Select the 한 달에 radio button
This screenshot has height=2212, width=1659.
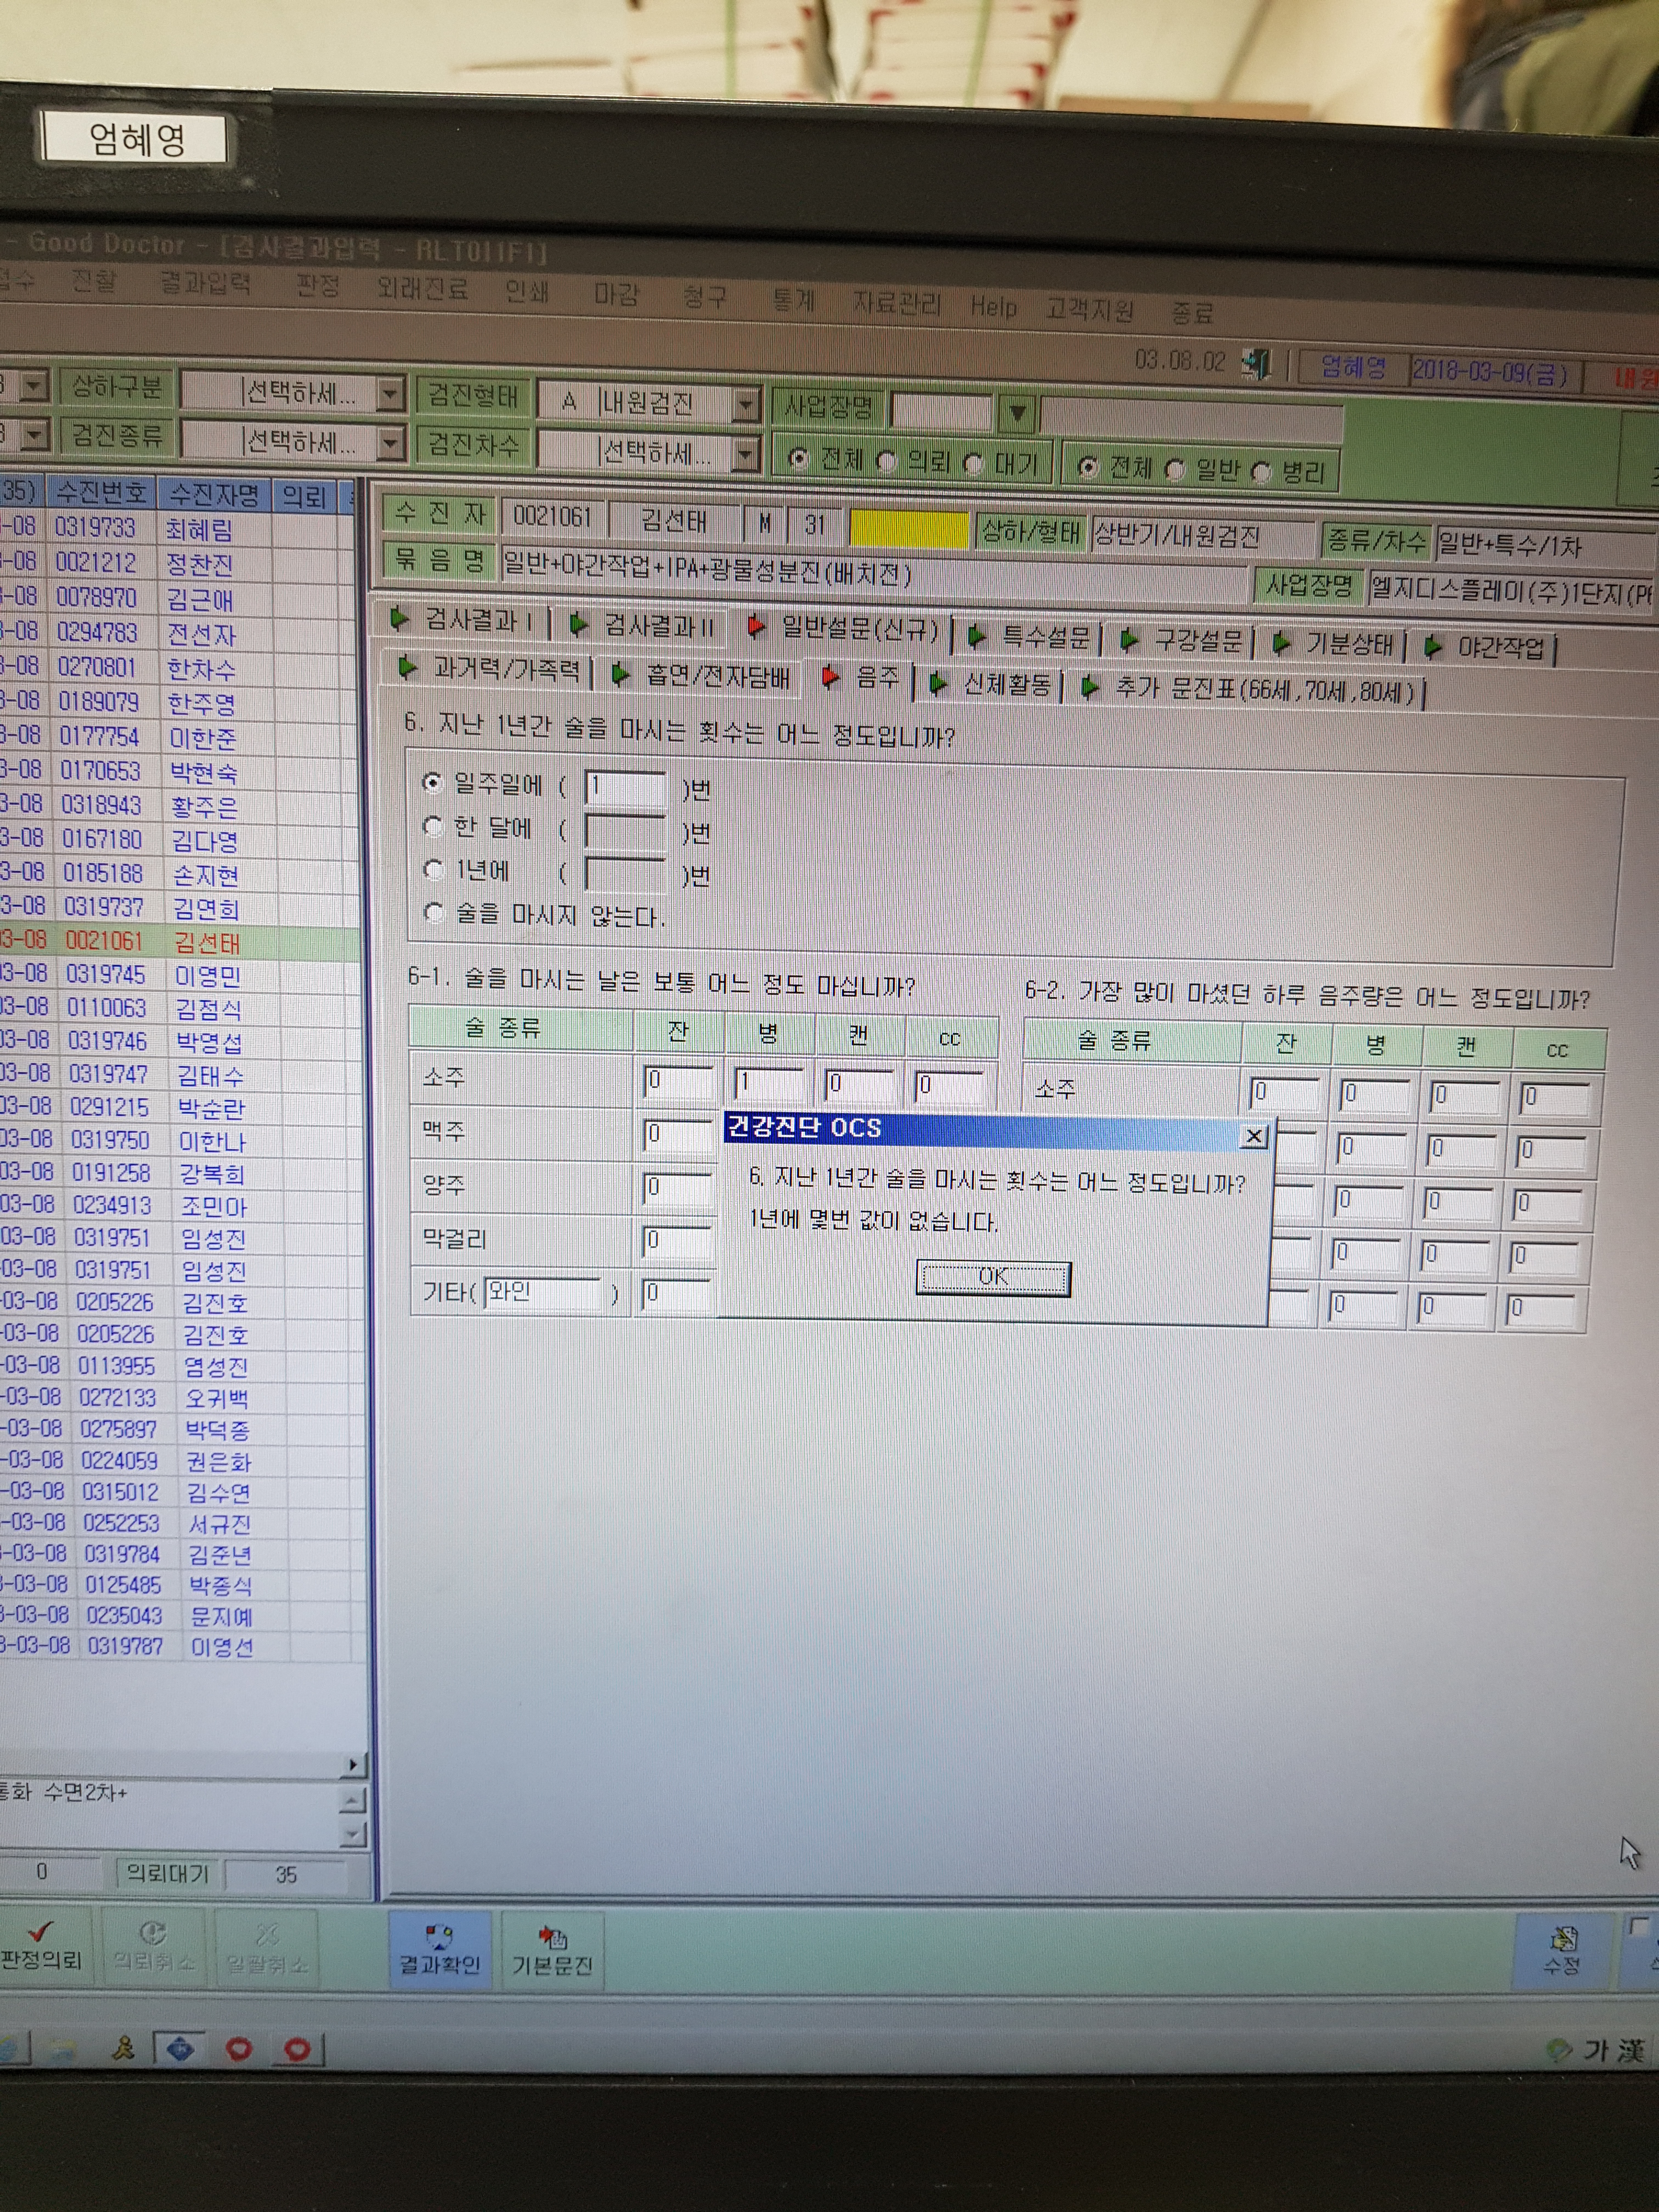pos(433,826)
